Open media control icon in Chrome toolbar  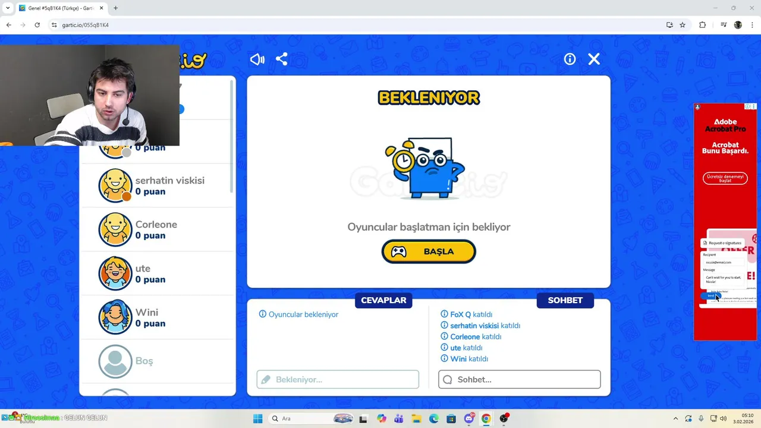(x=724, y=25)
